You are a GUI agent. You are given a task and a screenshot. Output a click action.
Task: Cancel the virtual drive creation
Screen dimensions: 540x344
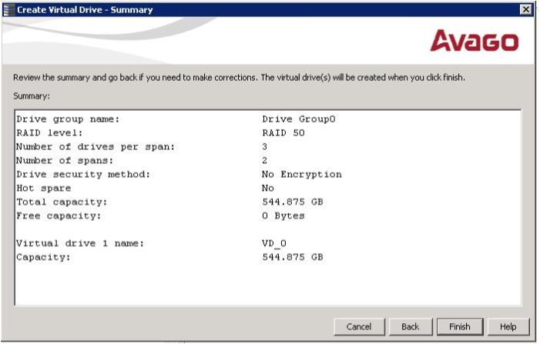click(358, 326)
